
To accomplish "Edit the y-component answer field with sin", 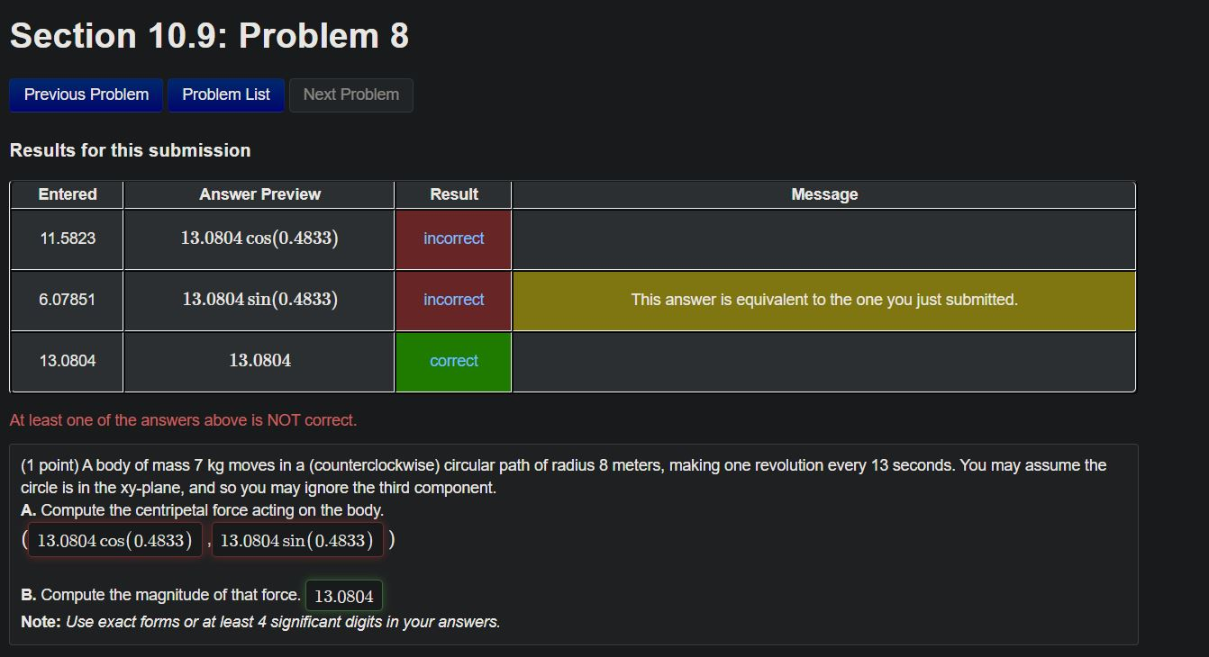I will [297, 540].
